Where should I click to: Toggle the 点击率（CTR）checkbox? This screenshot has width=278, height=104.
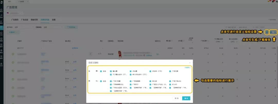click(x=150, y=71)
